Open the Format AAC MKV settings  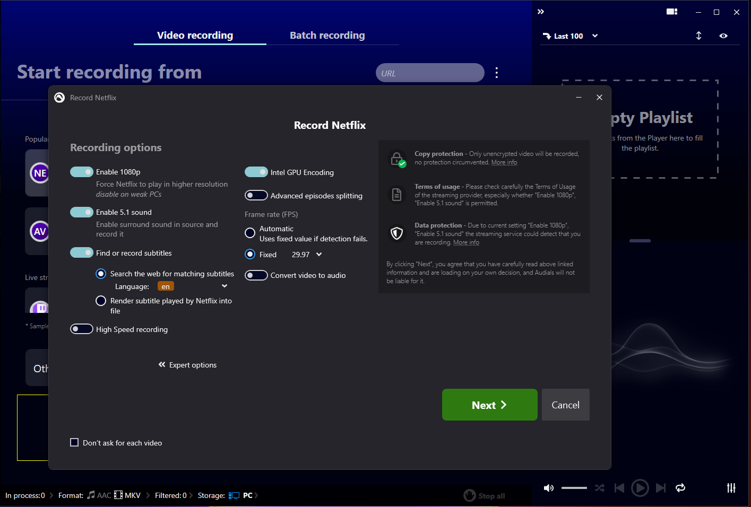[x=100, y=495]
